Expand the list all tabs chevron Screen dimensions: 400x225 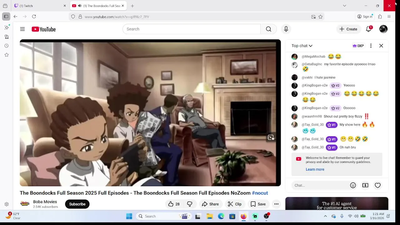click(x=344, y=6)
